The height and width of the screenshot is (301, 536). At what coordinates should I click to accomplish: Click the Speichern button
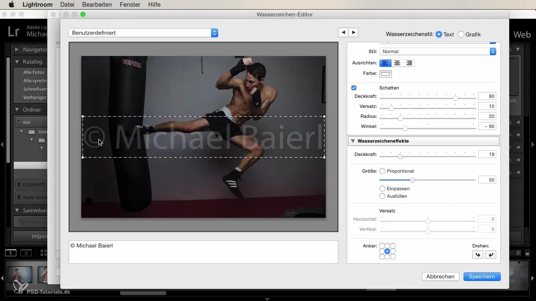(482, 276)
